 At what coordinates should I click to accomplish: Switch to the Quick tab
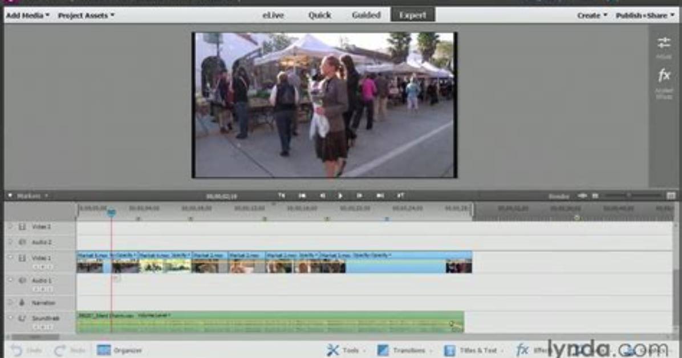tap(320, 15)
